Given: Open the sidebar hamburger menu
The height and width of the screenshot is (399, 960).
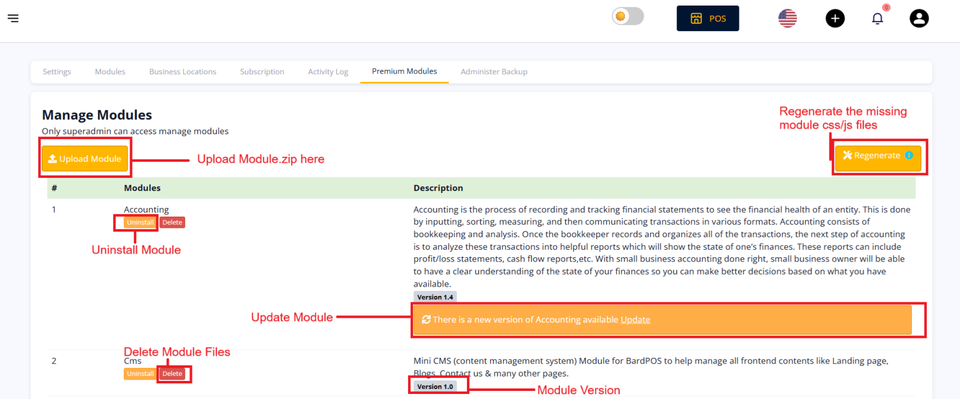Looking at the screenshot, I should 13,18.
